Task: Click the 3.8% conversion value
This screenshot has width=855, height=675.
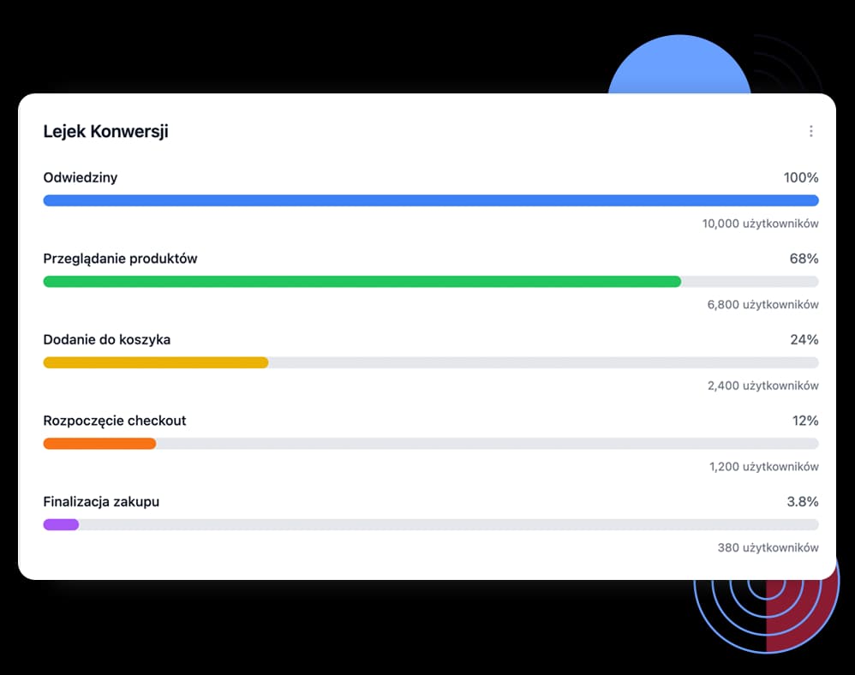Action: [x=803, y=502]
